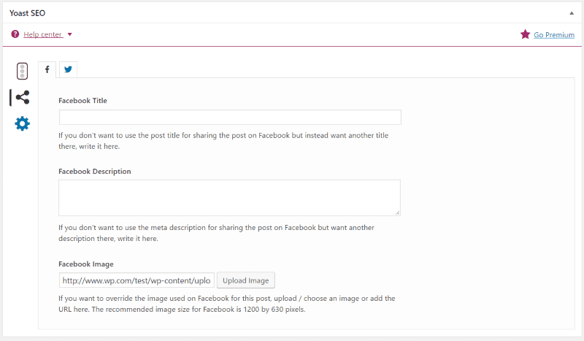584x341 pixels.
Task: Click the Help center question mark icon
Action: click(15, 34)
